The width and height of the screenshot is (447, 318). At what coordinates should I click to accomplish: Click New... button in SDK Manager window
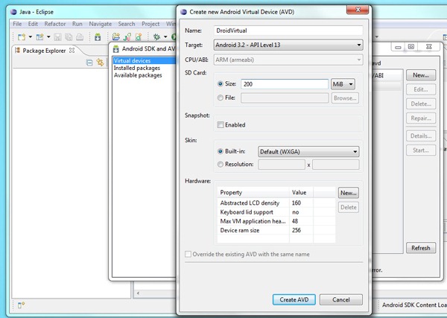(421, 75)
